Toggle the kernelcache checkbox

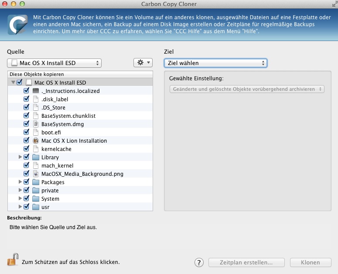point(27,149)
